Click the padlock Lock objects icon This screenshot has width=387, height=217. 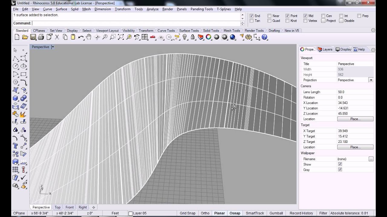(x=193, y=37)
